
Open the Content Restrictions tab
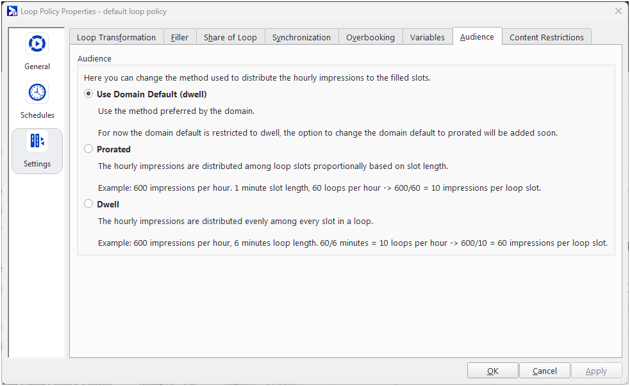click(547, 37)
